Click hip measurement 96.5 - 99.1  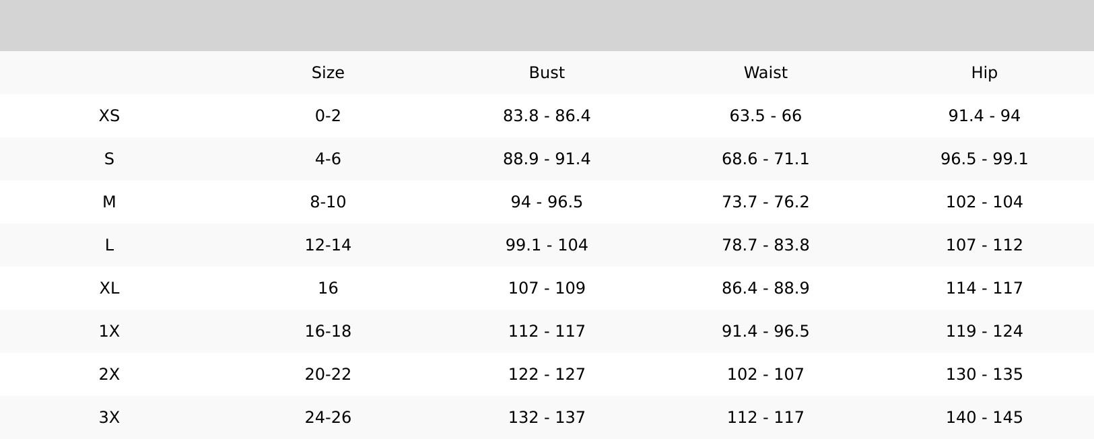click(x=984, y=159)
